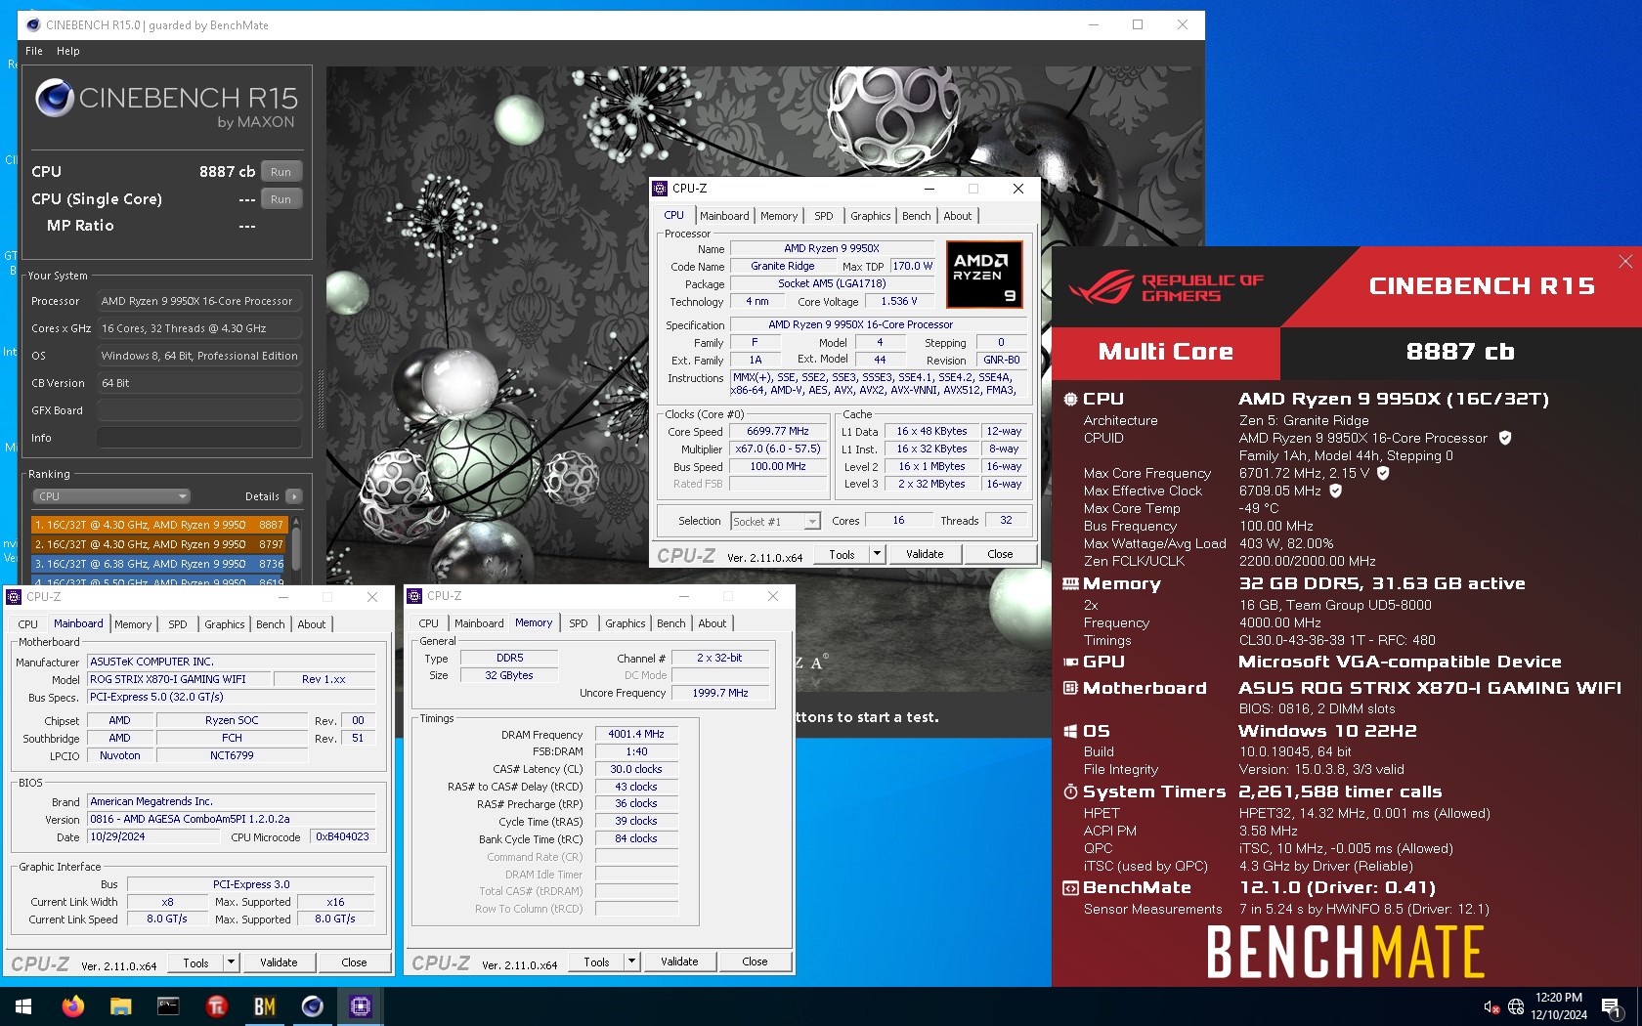The height and width of the screenshot is (1026, 1642).
Task: Switch to Cinebench via its taskbar icon
Action: tap(312, 1005)
